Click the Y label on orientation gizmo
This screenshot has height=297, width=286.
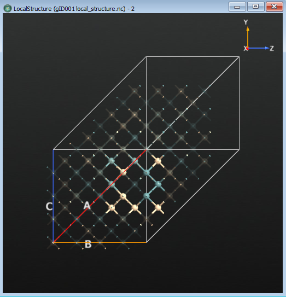coord(246,22)
